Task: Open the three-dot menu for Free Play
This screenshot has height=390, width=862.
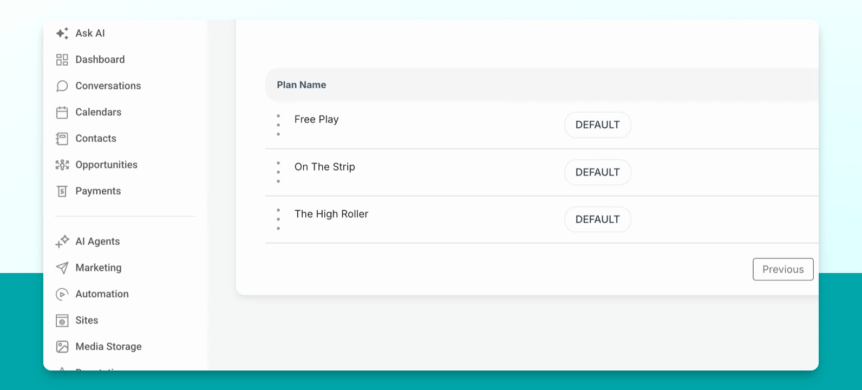Action: (278, 125)
